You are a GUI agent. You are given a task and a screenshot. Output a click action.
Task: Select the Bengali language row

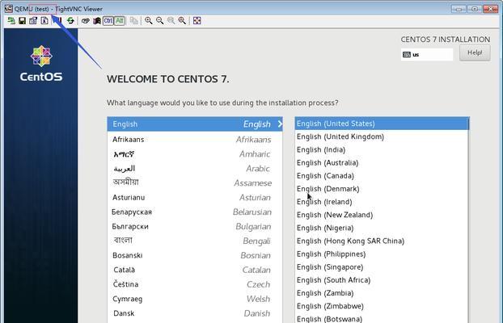click(x=195, y=241)
